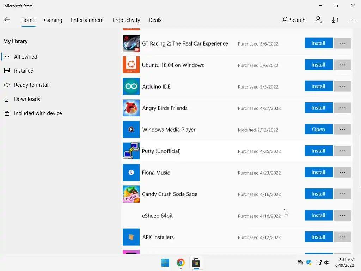This screenshot has width=361, height=271.
Task: Open more options for Arduino IDE
Action: click(x=343, y=86)
